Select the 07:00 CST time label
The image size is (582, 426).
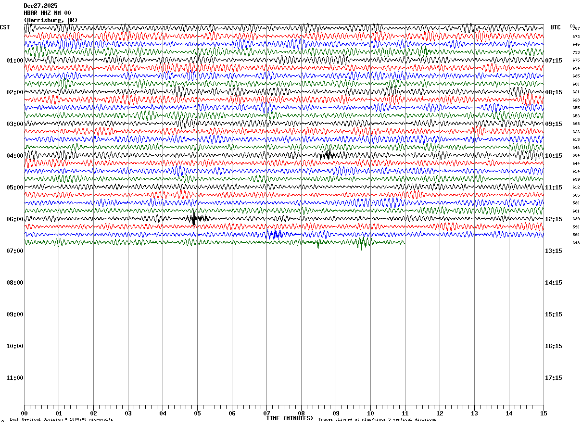pos(15,251)
